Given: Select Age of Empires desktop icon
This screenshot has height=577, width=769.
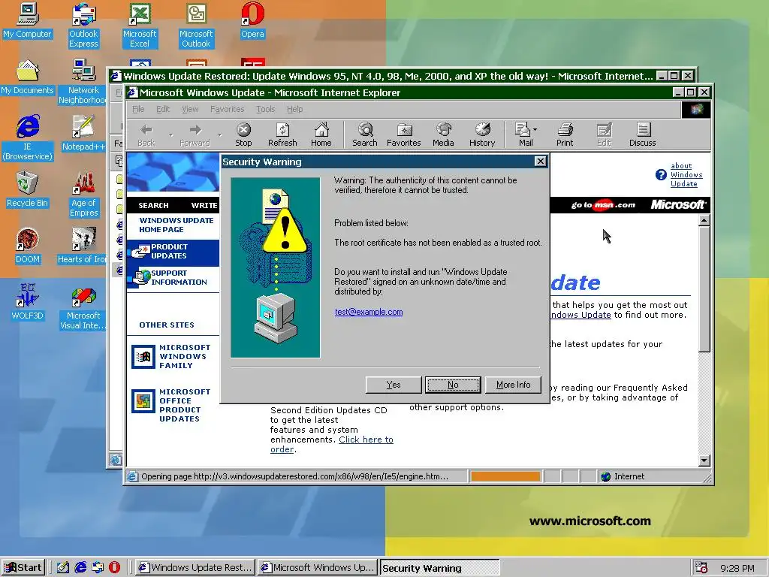Looking at the screenshot, I should coord(83,195).
